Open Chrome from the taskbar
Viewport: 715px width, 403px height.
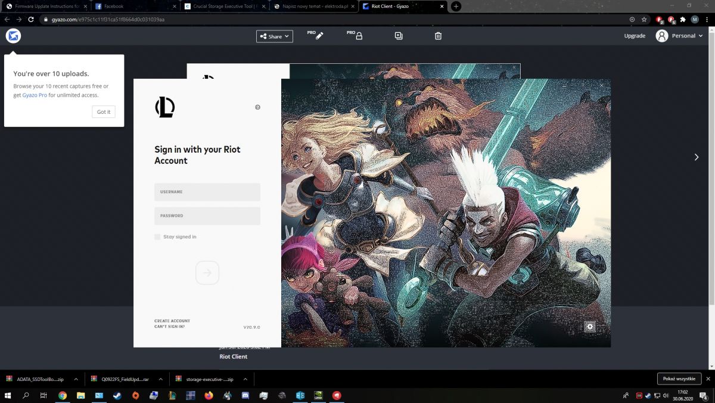(63, 395)
